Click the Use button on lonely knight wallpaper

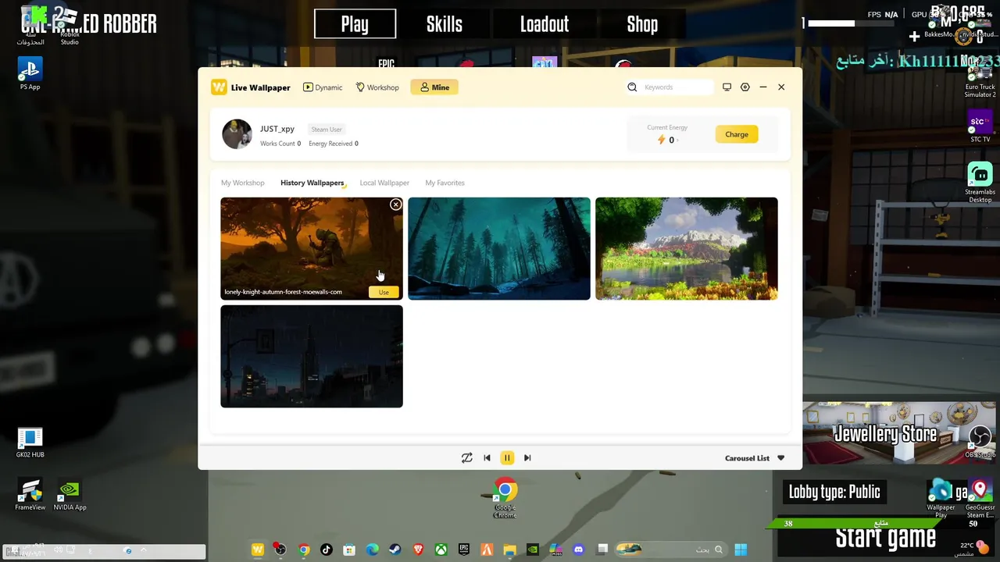coord(384,292)
